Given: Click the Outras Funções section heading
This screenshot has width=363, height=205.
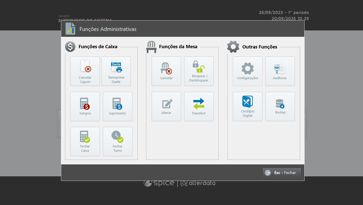Looking at the screenshot, I should (x=260, y=47).
